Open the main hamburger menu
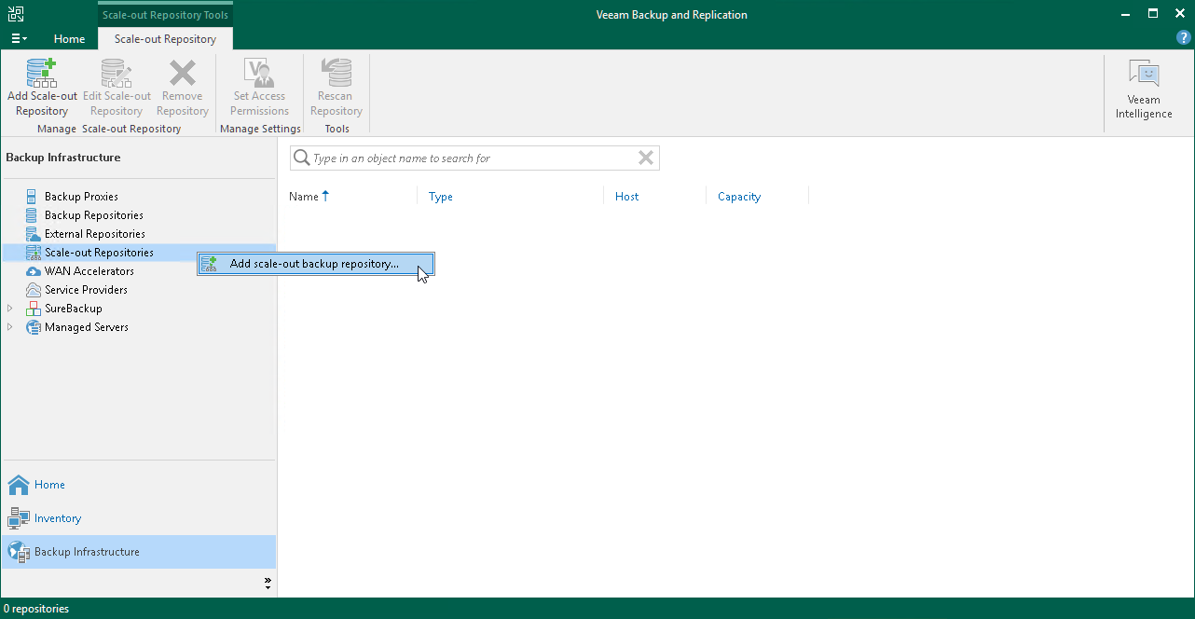1195x619 pixels. [19, 39]
